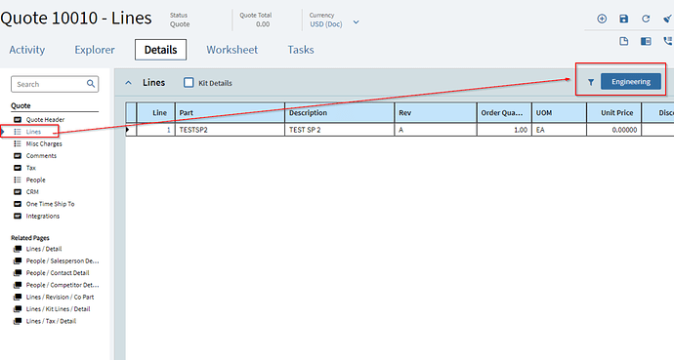Image resolution: width=674 pixels, height=360 pixels.
Task: Click the Unit Price column header
Action: 613,113
